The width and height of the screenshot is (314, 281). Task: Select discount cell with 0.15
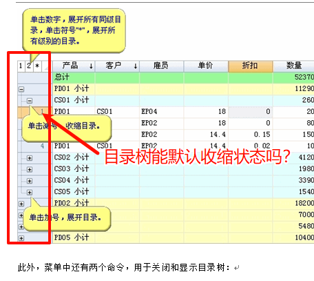click(x=251, y=135)
